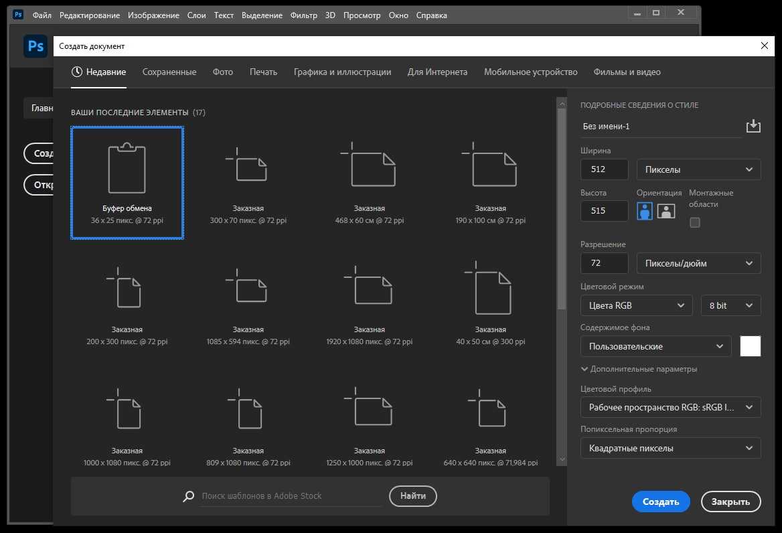Viewport: 782px width, 533px height.
Task: Open the white background color swatch
Action: coord(751,346)
